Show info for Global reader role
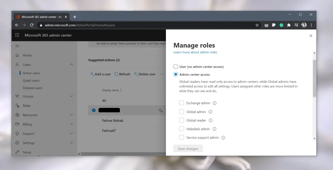333x170 pixels. 211,120
